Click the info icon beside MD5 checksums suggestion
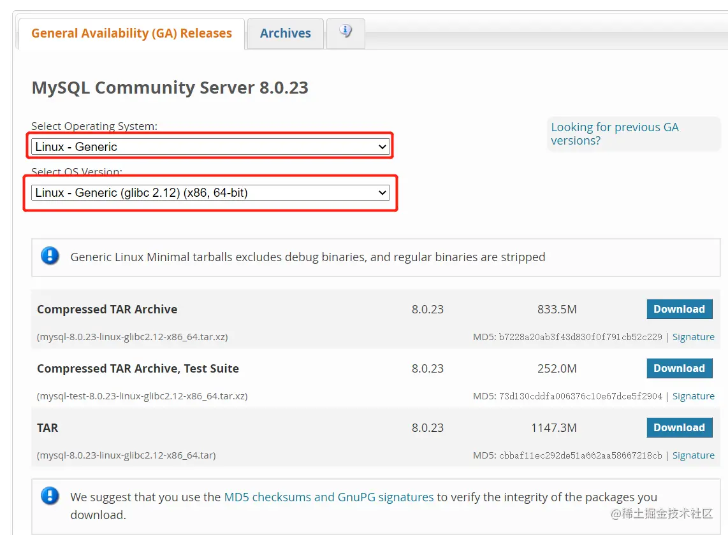The height and width of the screenshot is (535, 728). (50, 496)
